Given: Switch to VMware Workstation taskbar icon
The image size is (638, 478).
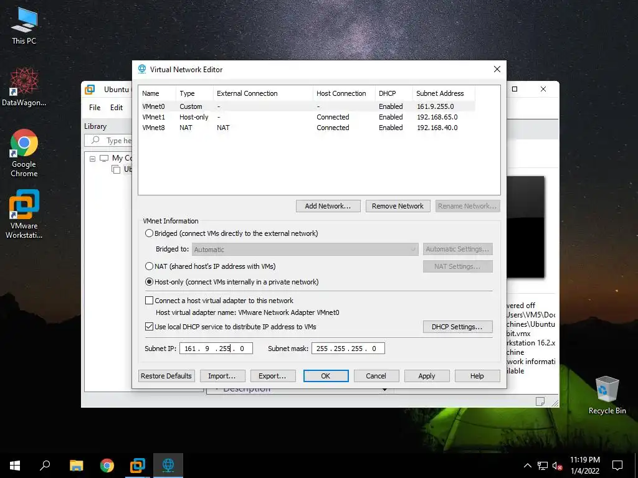Looking at the screenshot, I should 138,466.
